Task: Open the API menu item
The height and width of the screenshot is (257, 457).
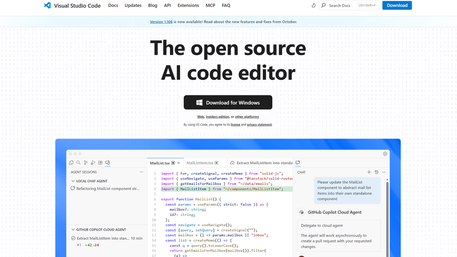Action: [x=167, y=5]
